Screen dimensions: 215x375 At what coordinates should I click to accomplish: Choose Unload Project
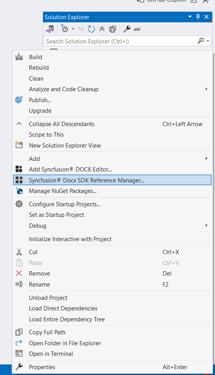[x=48, y=298]
